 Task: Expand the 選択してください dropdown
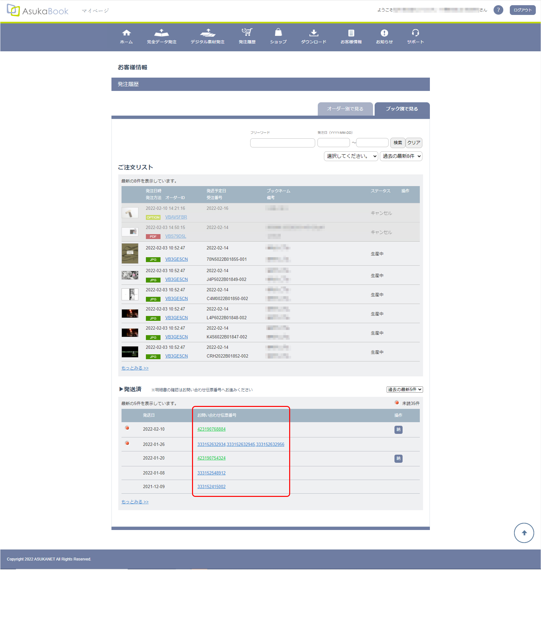tap(351, 156)
